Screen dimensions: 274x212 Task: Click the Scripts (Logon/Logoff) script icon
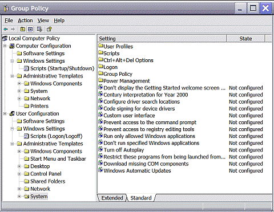[26, 136]
